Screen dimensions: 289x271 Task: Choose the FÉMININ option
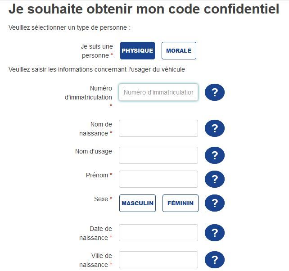click(180, 203)
